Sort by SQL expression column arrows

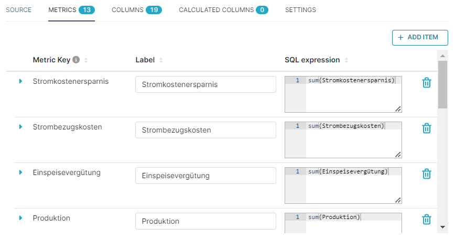[x=346, y=60]
